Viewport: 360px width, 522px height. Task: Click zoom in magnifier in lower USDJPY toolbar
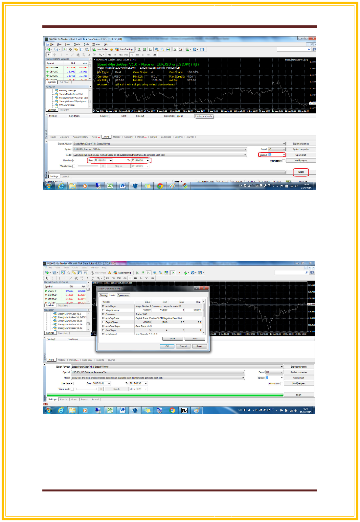point(155,273)
